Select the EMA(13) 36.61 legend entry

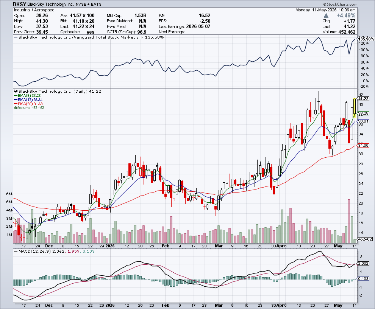click(28, 99)
